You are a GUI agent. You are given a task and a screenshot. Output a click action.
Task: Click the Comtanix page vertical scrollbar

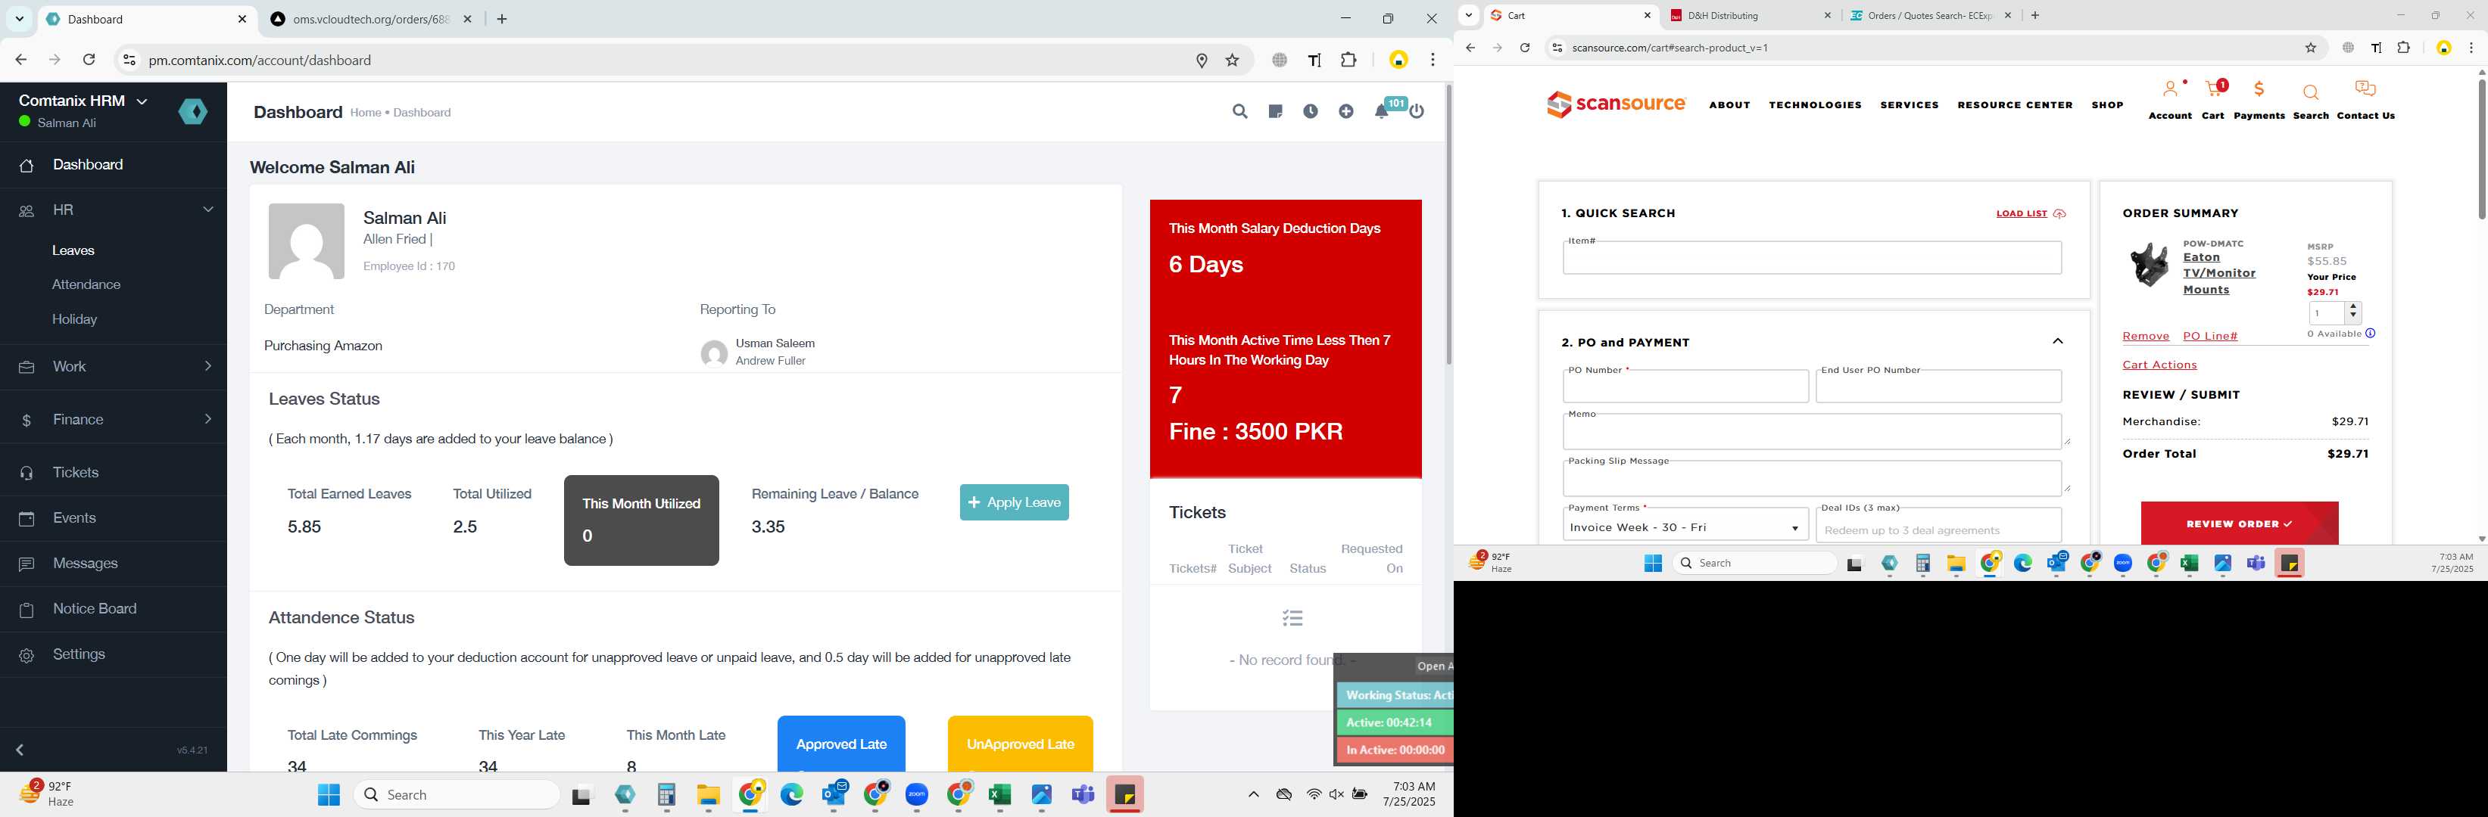click(1448, 224)
